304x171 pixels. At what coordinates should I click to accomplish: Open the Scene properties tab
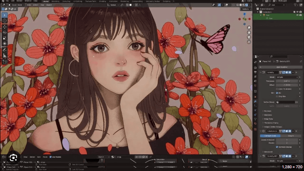click(x=255, y=81)
